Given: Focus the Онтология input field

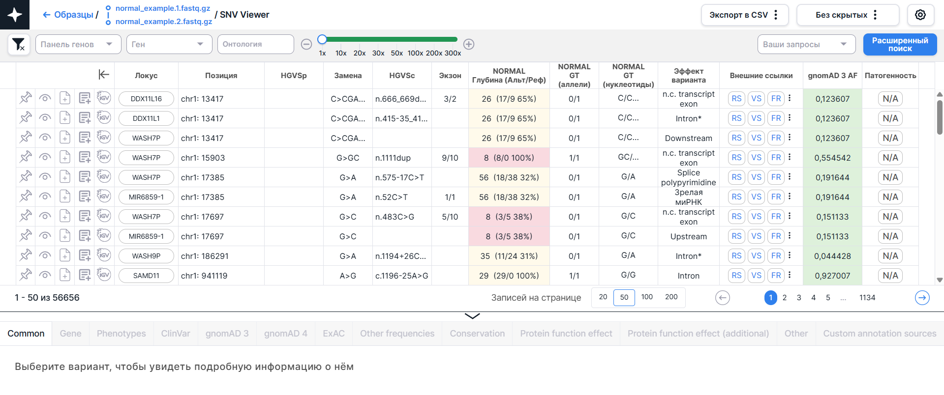Looking at the screenshot, I should 256,44.
